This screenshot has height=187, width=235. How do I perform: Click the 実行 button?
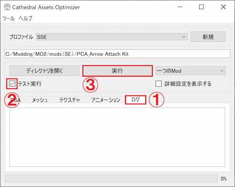tap(117, 71)
